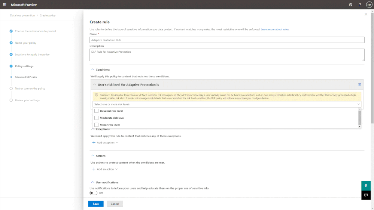Delete the Adaptive Protection risk level condition

359,84
